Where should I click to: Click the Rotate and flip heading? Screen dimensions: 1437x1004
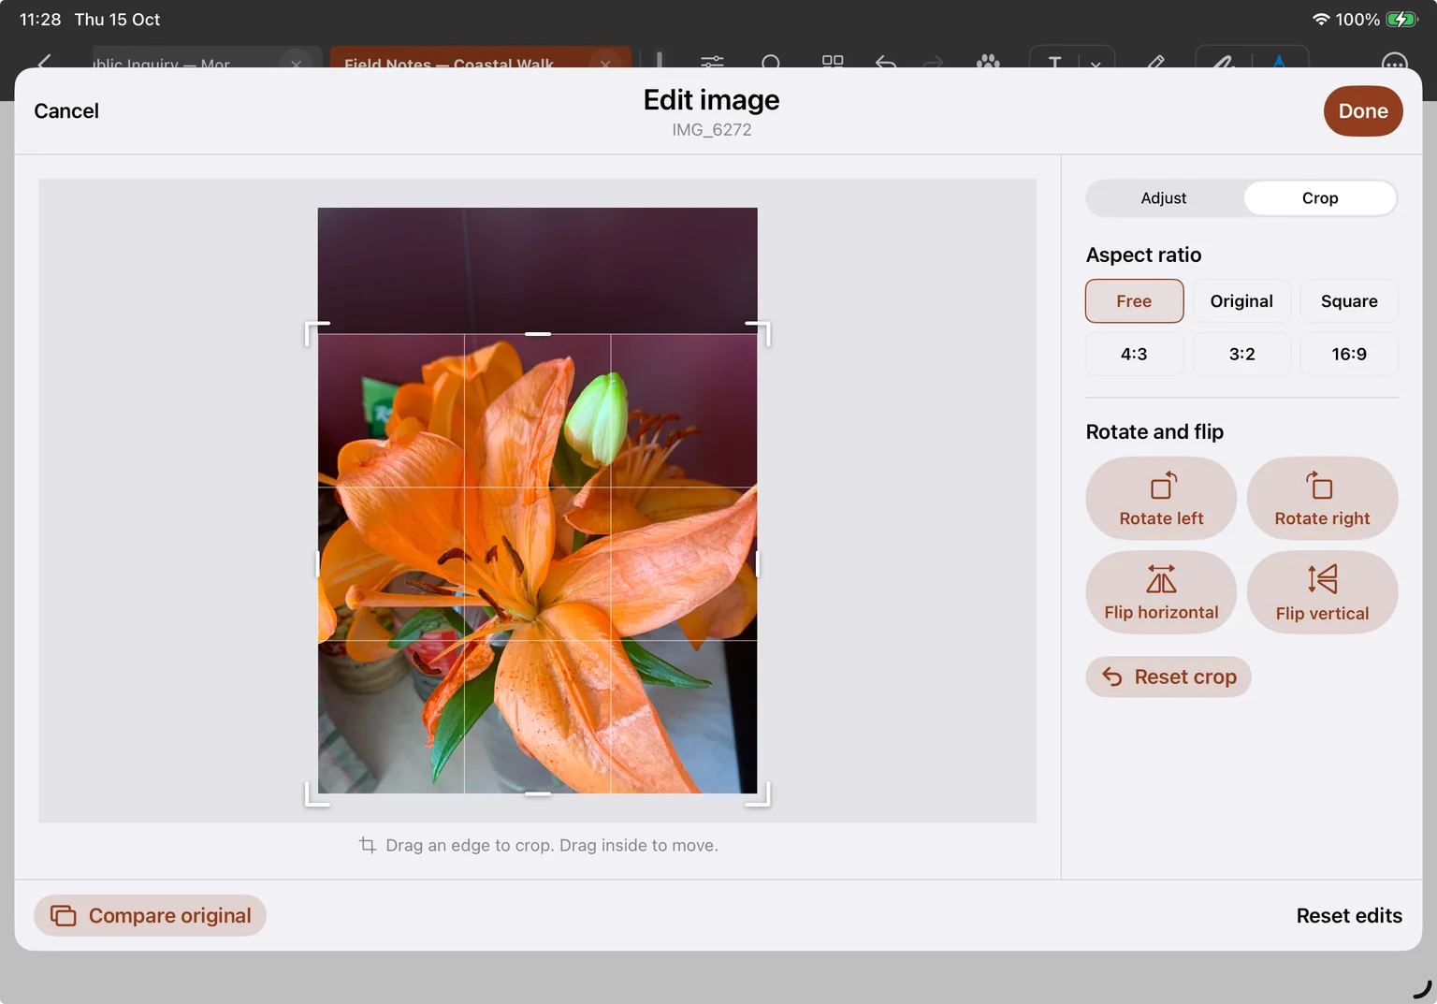[1154, 431]
